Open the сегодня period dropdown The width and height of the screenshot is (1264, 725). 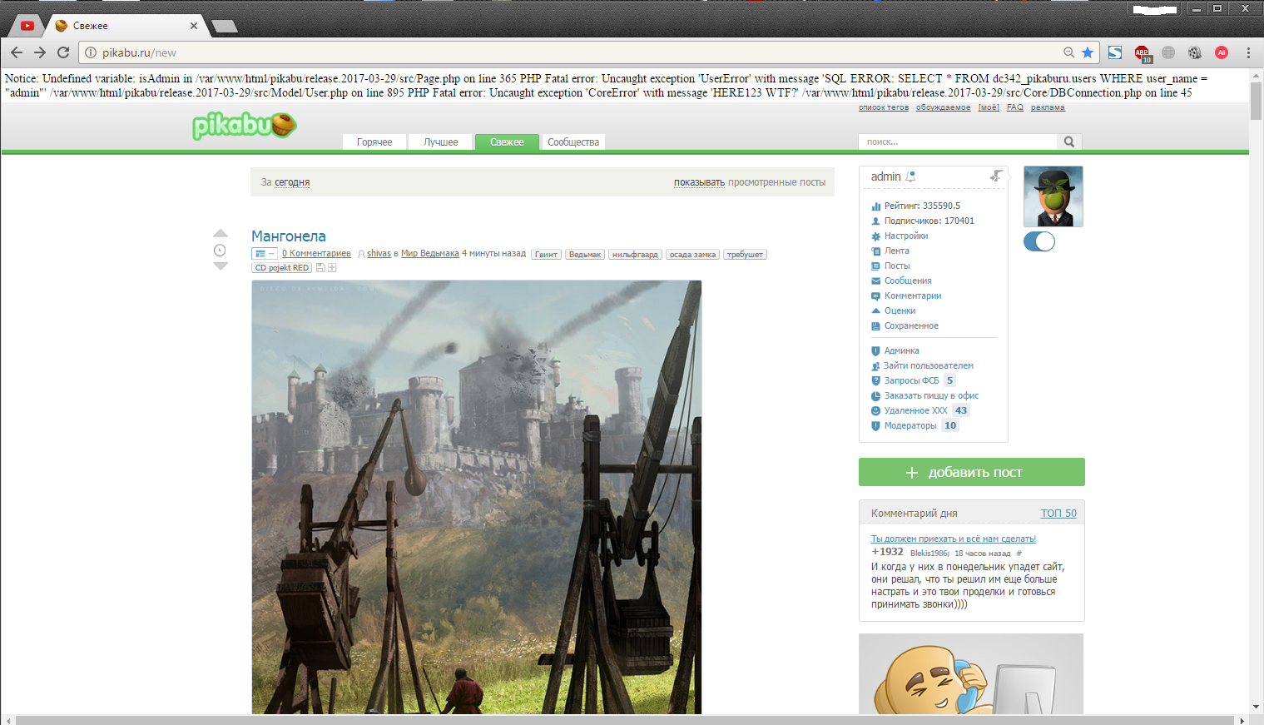coord(292,182)
